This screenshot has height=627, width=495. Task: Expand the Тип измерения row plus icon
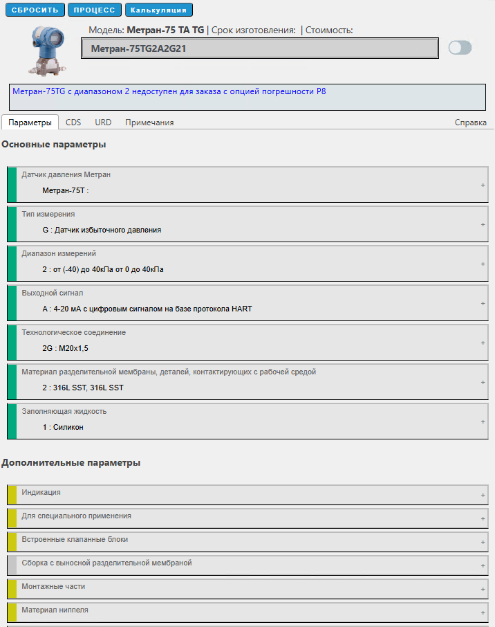coord(483,225)
